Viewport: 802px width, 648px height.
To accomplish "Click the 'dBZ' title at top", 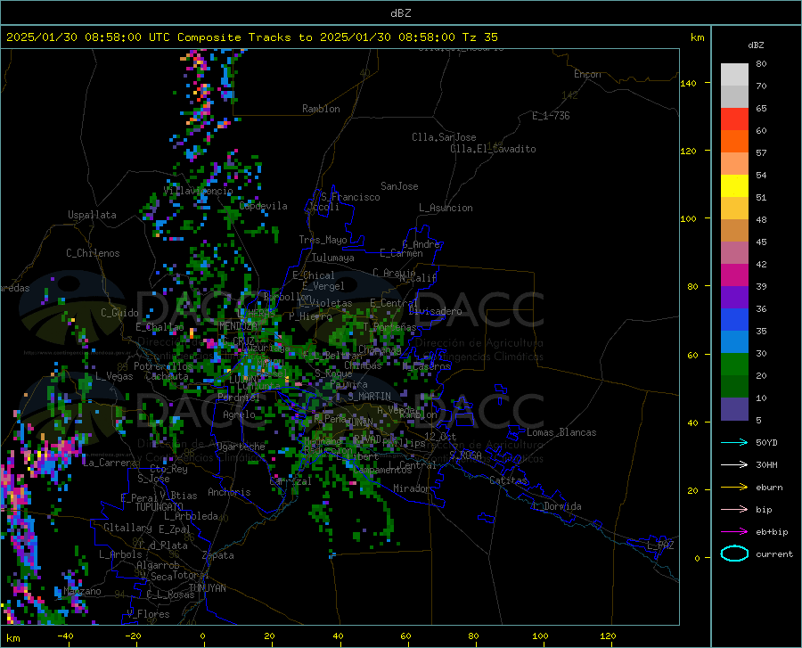I will tap(400, 13).
